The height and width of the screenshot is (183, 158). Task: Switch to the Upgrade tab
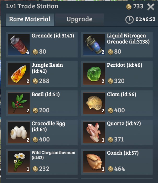tap(79, 20)
